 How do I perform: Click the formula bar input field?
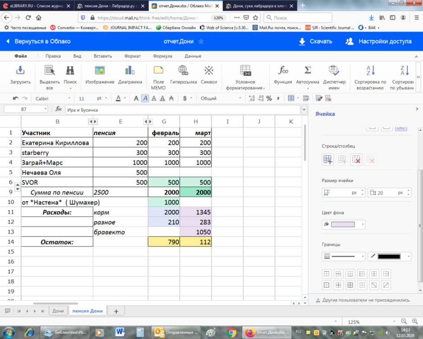tap(181, 110)
